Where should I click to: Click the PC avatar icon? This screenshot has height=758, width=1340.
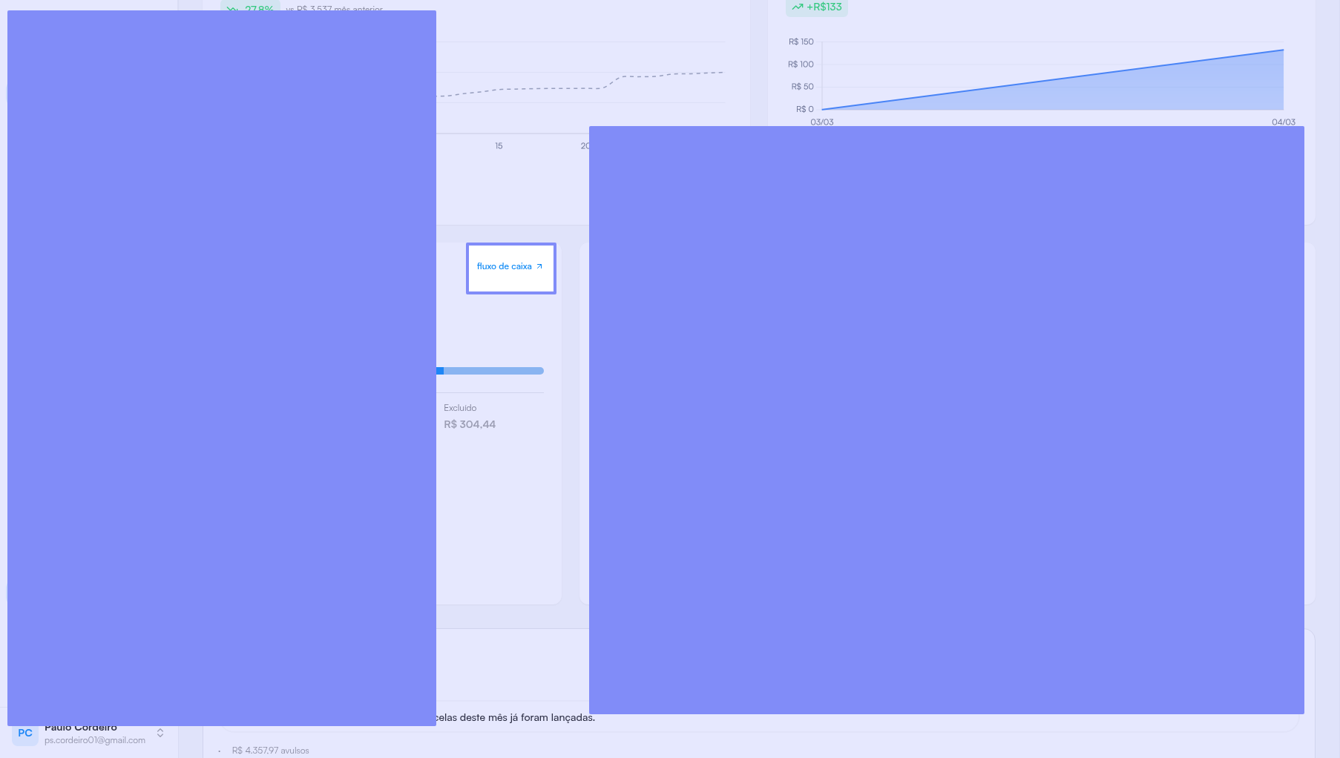[x=24, y=734]
